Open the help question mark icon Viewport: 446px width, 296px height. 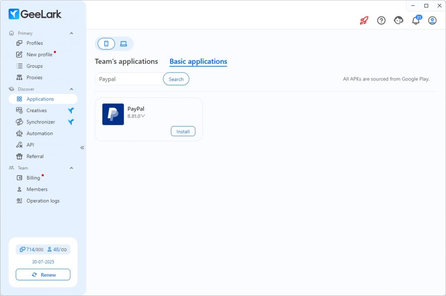pyautogui.click(x=381, y=20)
